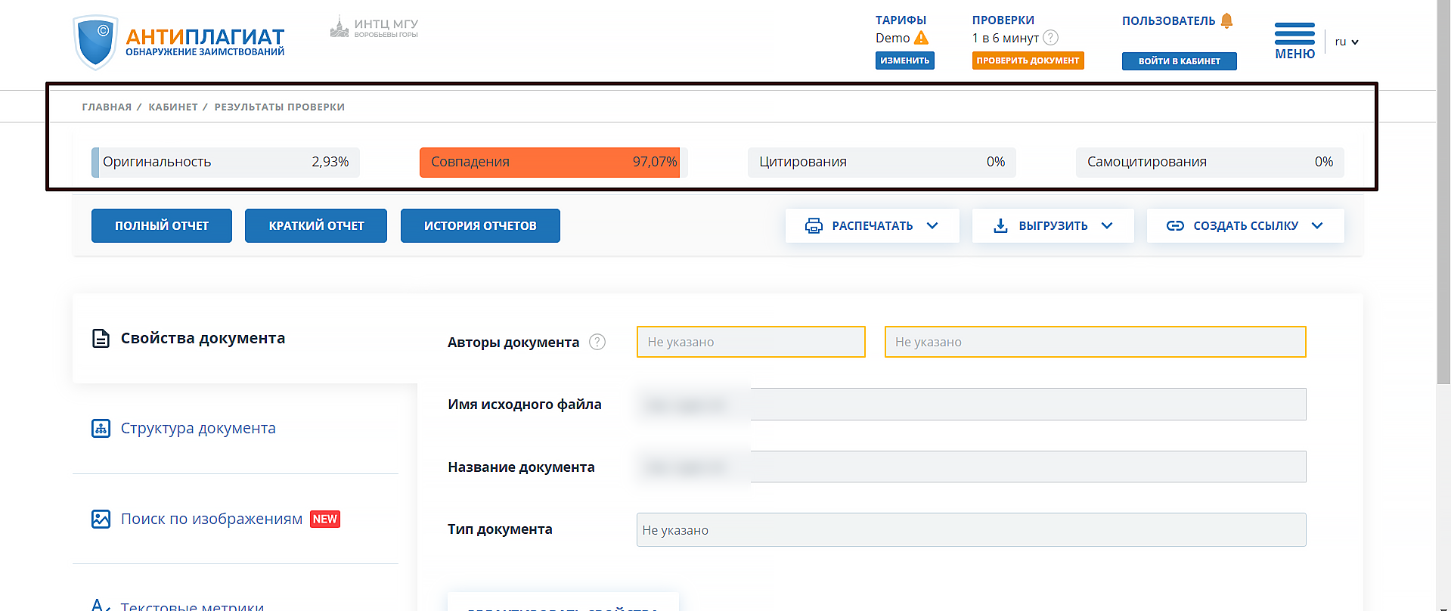The width and height of the screenshot is (1451, 611).
Task: Click the Свойства документа document icon
Action: pos(101,338)
